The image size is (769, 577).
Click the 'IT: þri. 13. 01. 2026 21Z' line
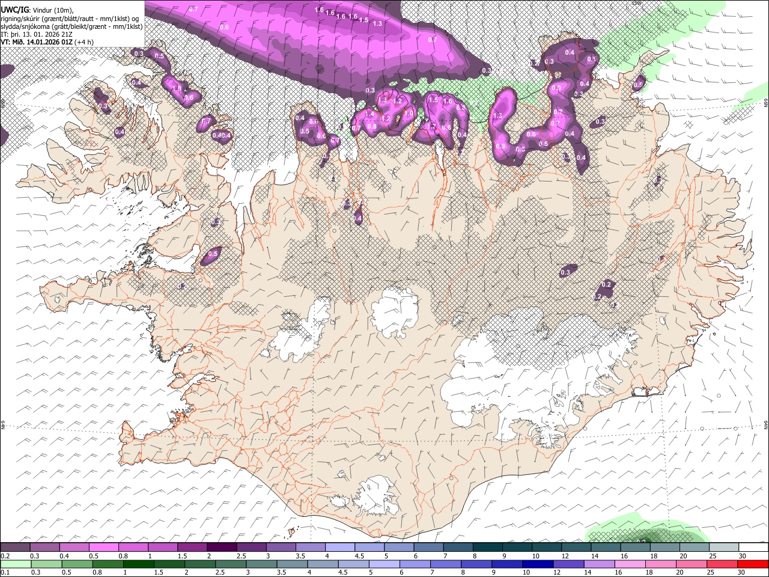37,34
